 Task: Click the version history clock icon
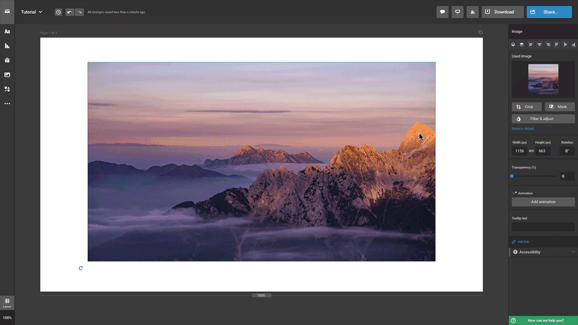coord(58,12)
